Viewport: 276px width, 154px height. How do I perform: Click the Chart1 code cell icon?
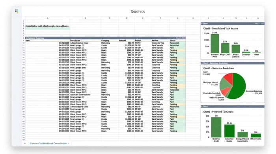[x=202, y=24]
